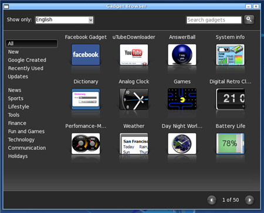Select the Finance category

[17, 123]
